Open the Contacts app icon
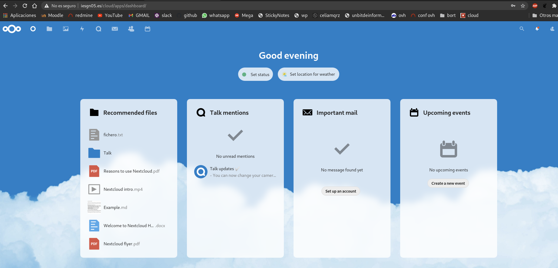 [131, 29]
